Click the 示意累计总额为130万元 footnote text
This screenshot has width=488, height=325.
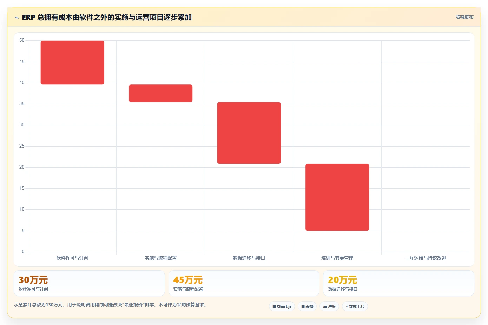[x=111, y=305]
